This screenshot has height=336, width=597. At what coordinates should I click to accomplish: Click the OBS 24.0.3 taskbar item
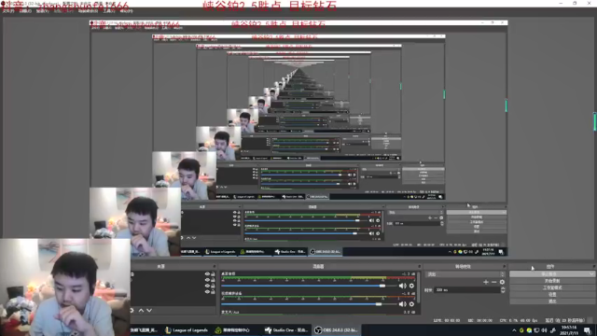(x=336, y=329)
